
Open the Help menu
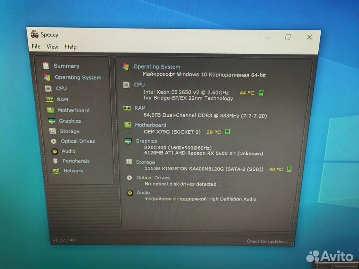[x=71, y=47]
